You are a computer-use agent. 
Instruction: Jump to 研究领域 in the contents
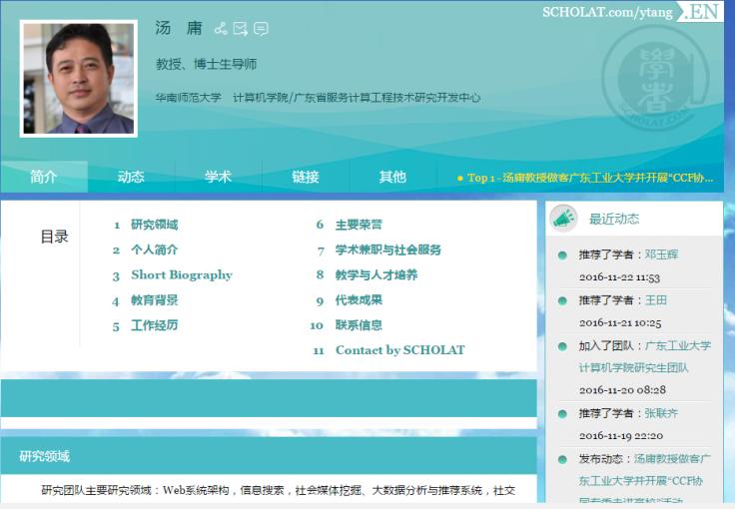coord(154,225)
